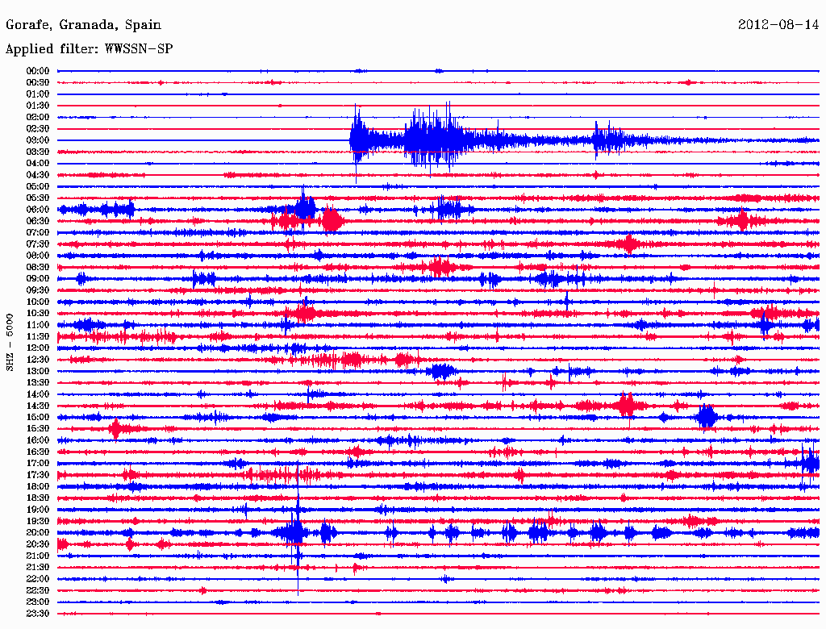Select the 21:30 time label

[x=37, y=568]
